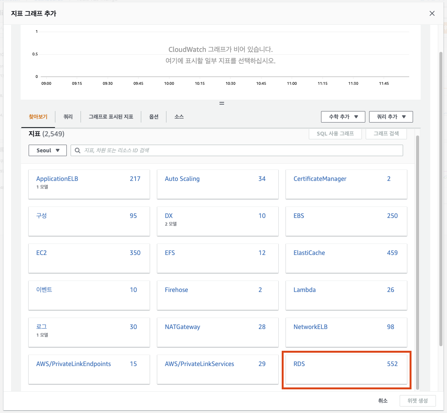Select the NATGateway namespace
The width and height of the screenshot is (447, 413).
point(218,332)
